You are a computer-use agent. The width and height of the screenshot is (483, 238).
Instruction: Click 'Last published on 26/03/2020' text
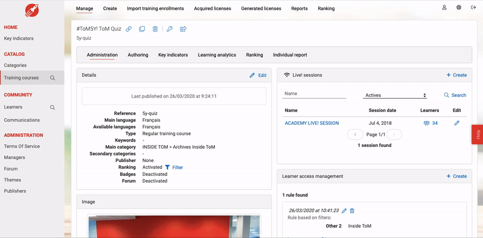[x=174, y=96]
